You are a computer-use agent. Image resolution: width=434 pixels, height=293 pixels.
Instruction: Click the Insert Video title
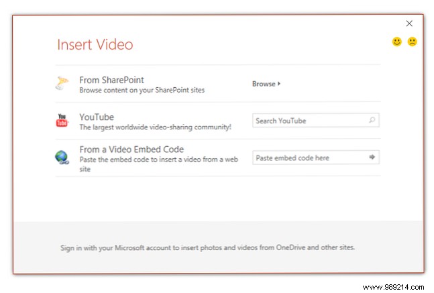[x=95, y=44]
